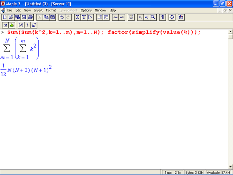This screenshot has width=233, height=175.
Task: Insert text with the T icon
Action: (x=84, y=17)
